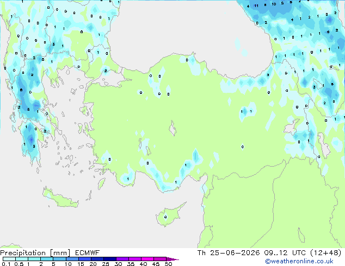
Task: Pick the 5–10 mm legend color
Action: 59,259
